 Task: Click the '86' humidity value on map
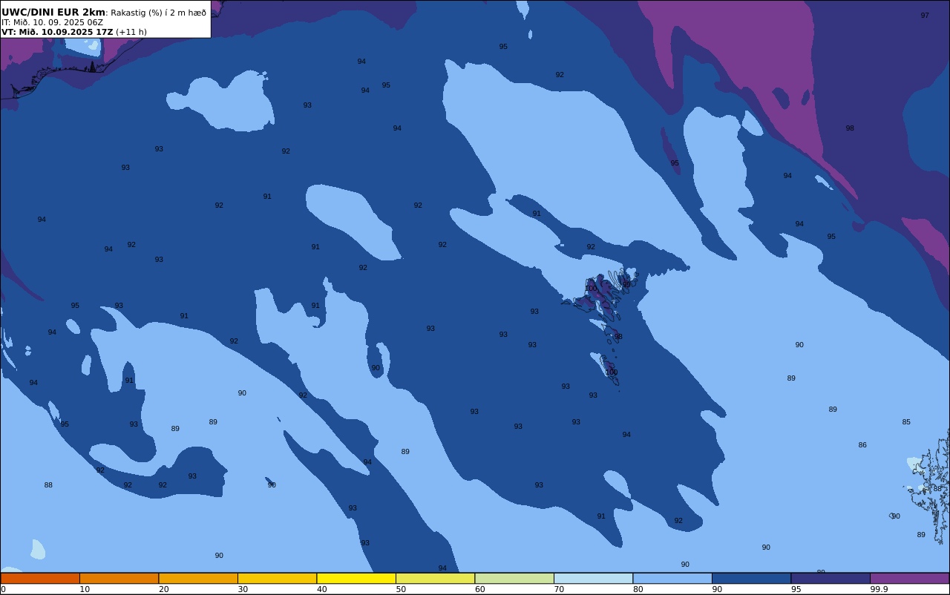(862, 445)
